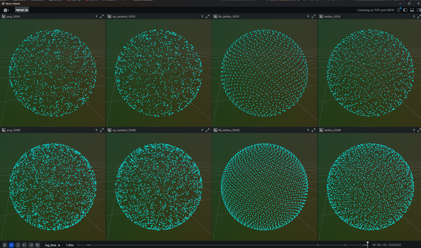Show help for np_random_1024 view

pos(202,17)
